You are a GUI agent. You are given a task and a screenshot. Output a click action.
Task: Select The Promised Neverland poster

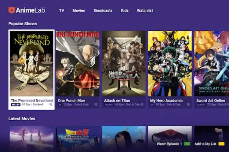[x=31, y=63]
